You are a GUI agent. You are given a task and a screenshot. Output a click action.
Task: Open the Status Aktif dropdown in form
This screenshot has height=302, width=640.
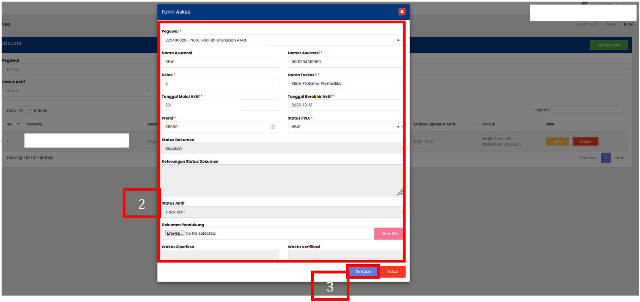coord(282,212)
